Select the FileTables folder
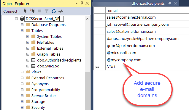189x110 pixels. 45,42
